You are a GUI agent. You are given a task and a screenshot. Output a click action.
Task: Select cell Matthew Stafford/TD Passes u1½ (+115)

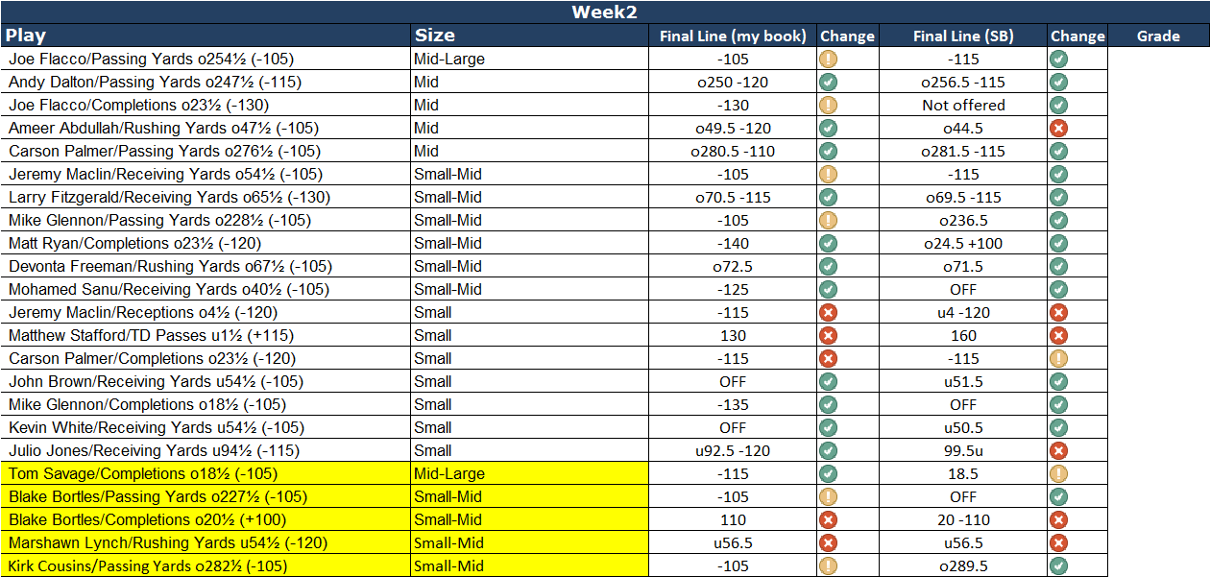(206, 335)
